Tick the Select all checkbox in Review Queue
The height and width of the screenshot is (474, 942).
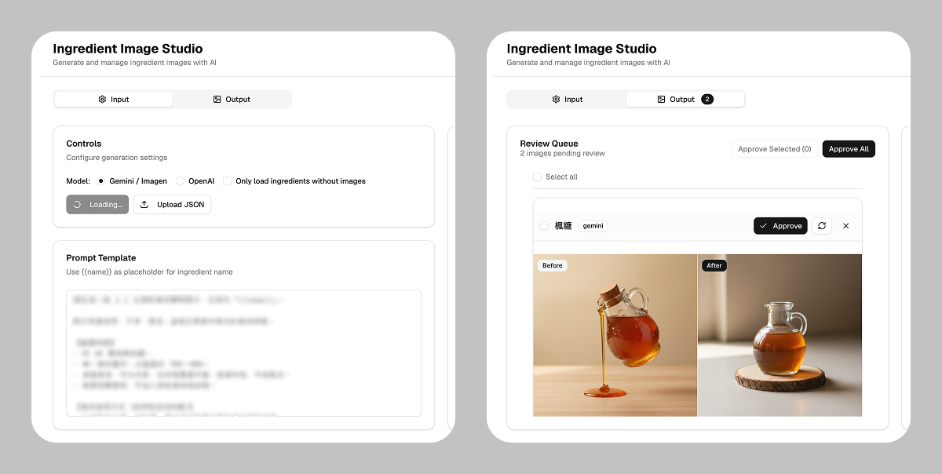[537, 177]
